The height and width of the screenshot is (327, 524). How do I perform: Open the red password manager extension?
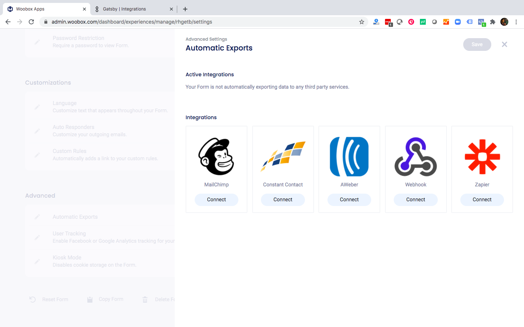coord(388,22)
